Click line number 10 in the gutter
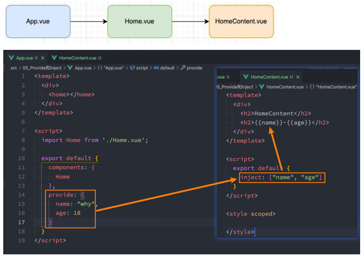 tap(21, 158)
